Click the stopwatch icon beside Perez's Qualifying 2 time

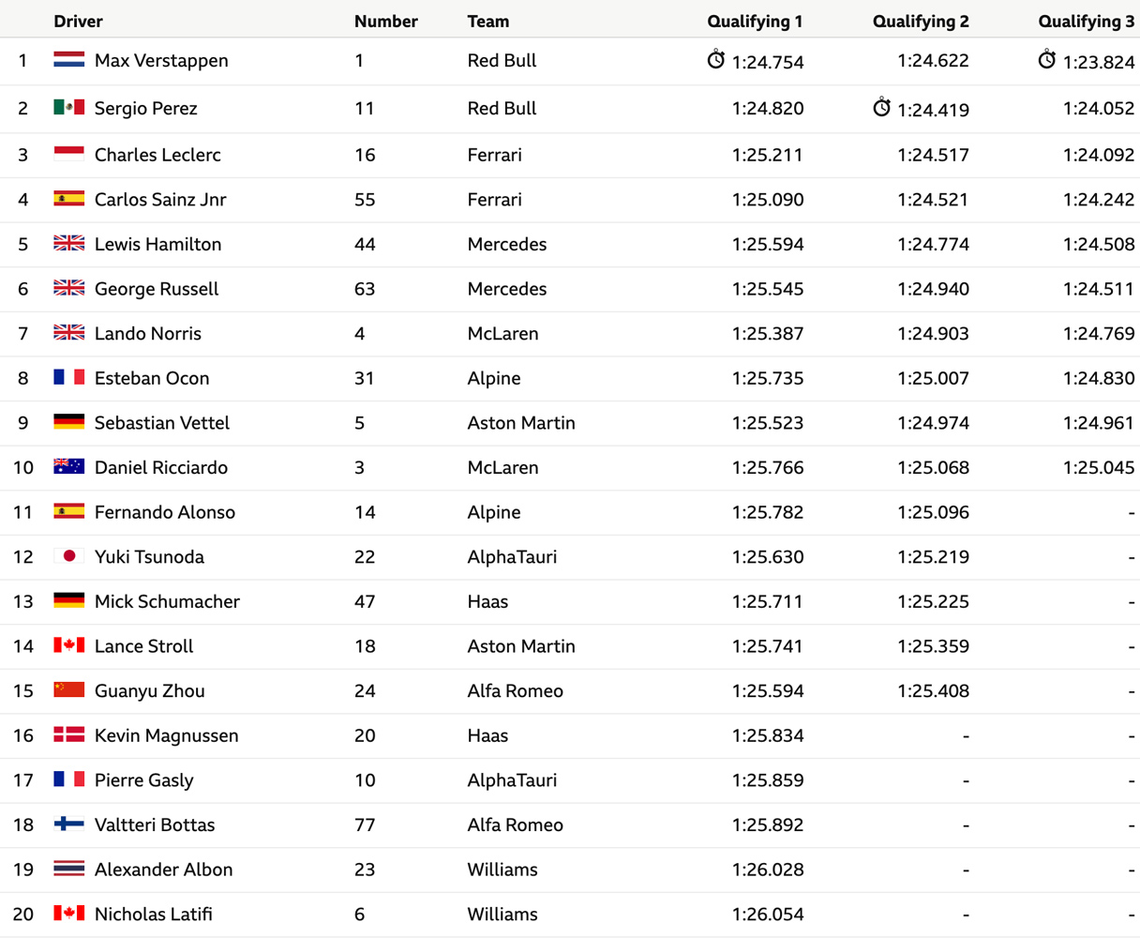(881, 108)
